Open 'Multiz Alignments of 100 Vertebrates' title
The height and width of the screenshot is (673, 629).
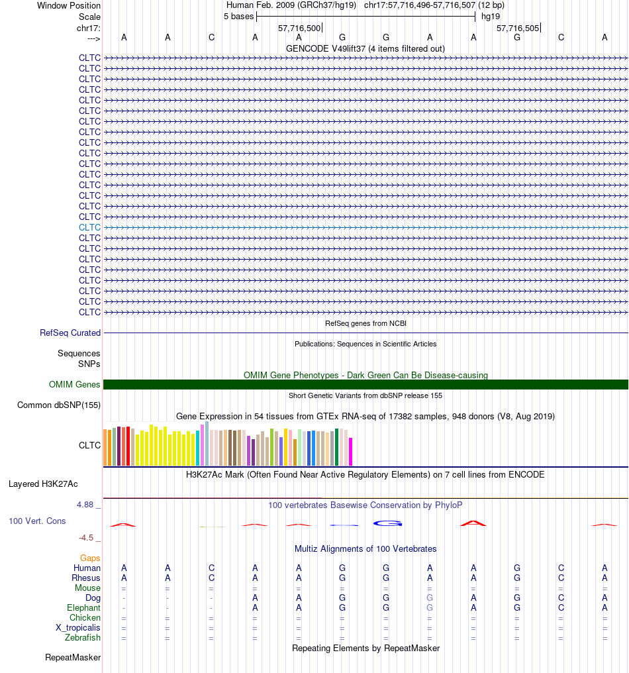point(365,548)
